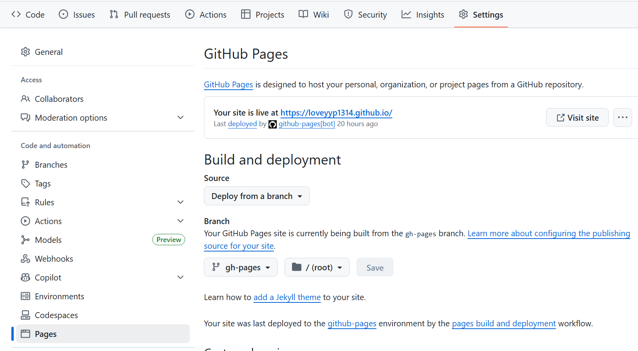Viewport: 638px width, 351px height.
Task: Expand the Rules sidebar section
Action: pyautogui.click(x=180, y=202)
